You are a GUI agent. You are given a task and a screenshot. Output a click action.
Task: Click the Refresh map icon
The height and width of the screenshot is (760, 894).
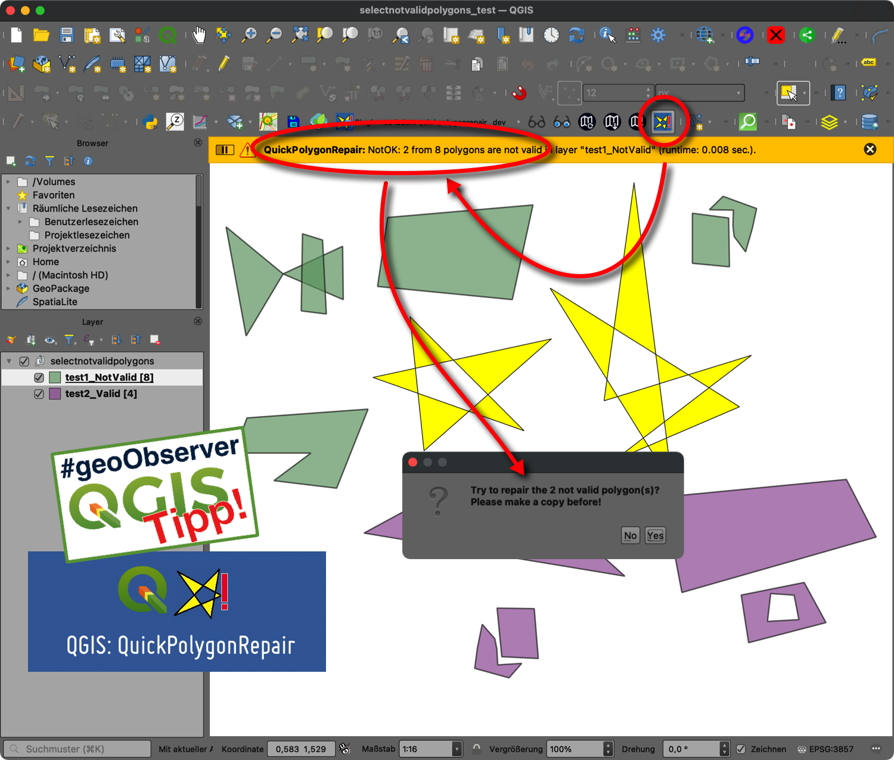(576, 35)
